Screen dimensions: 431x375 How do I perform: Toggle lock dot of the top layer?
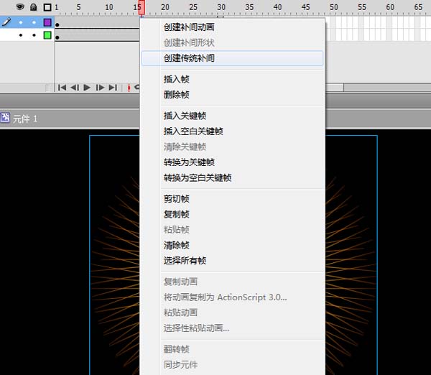point(34,22)
